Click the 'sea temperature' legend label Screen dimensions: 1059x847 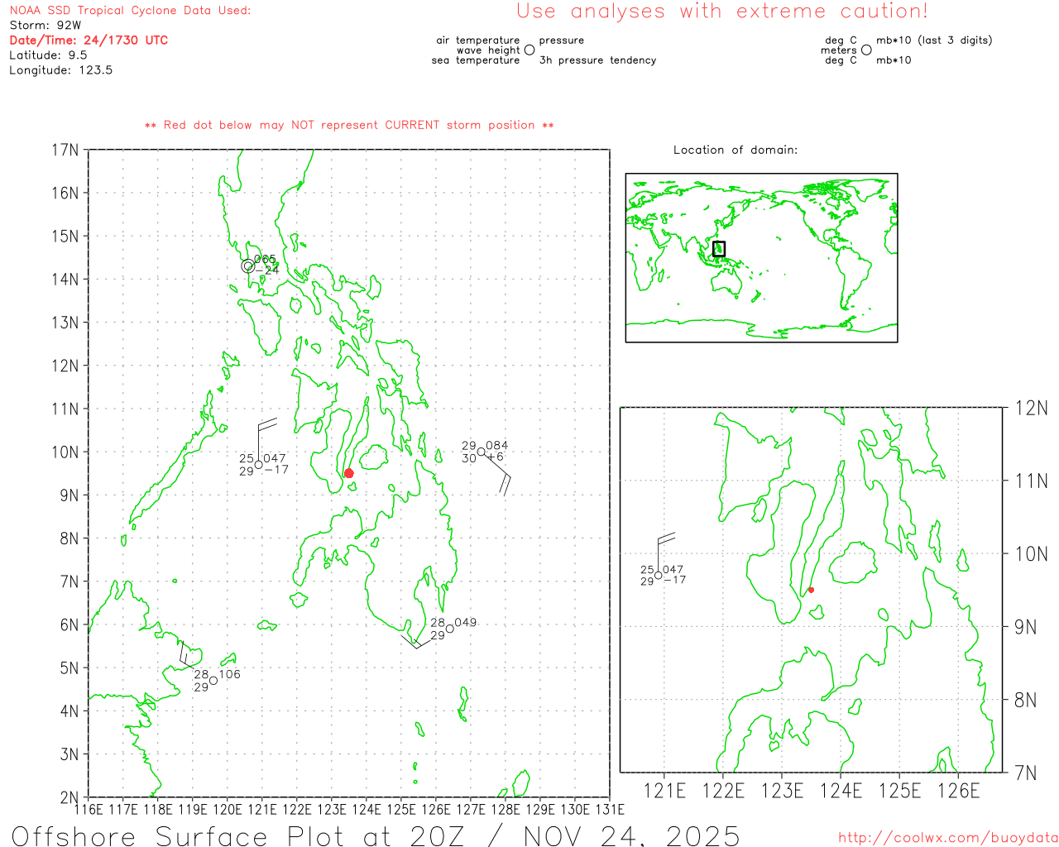(476, 60)
